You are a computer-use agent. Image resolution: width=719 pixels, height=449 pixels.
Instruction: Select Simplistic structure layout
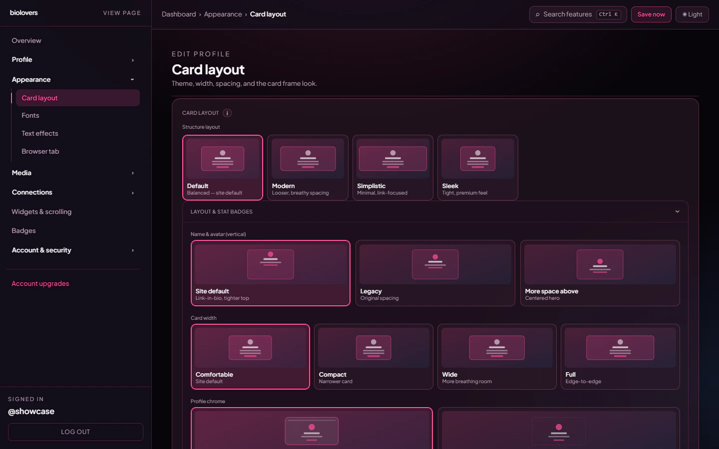tap(393, 168)
